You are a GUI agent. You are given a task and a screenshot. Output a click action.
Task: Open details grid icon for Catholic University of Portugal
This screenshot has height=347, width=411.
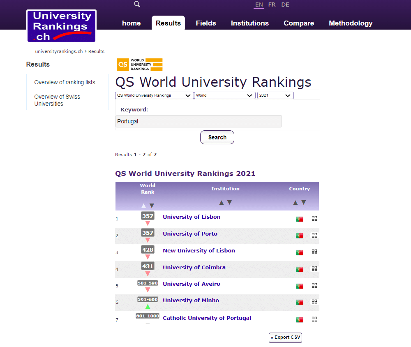click(x=314, y=319)
